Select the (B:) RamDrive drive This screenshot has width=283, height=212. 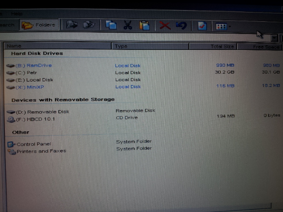pos(34,65)
